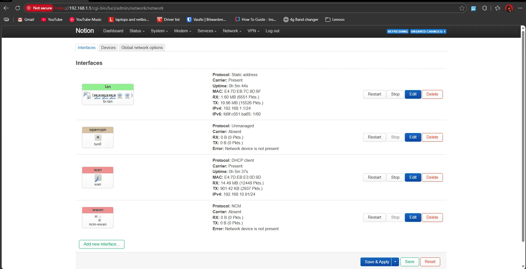This screenshot has width=526, height=269.
Task: Expand the VPN dropdown menu
Action: [253, 31]
